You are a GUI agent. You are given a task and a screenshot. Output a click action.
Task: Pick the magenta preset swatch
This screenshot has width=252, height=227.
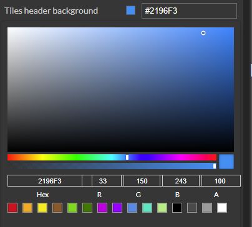(102, 208)
